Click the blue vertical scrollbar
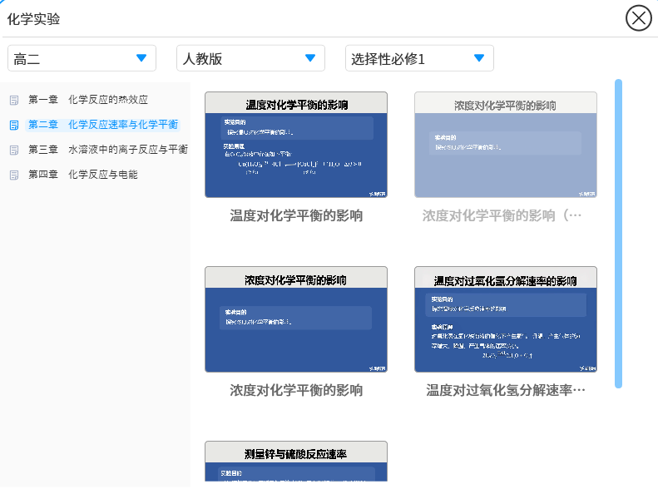The image size is (658, 489). coord(618,234)
